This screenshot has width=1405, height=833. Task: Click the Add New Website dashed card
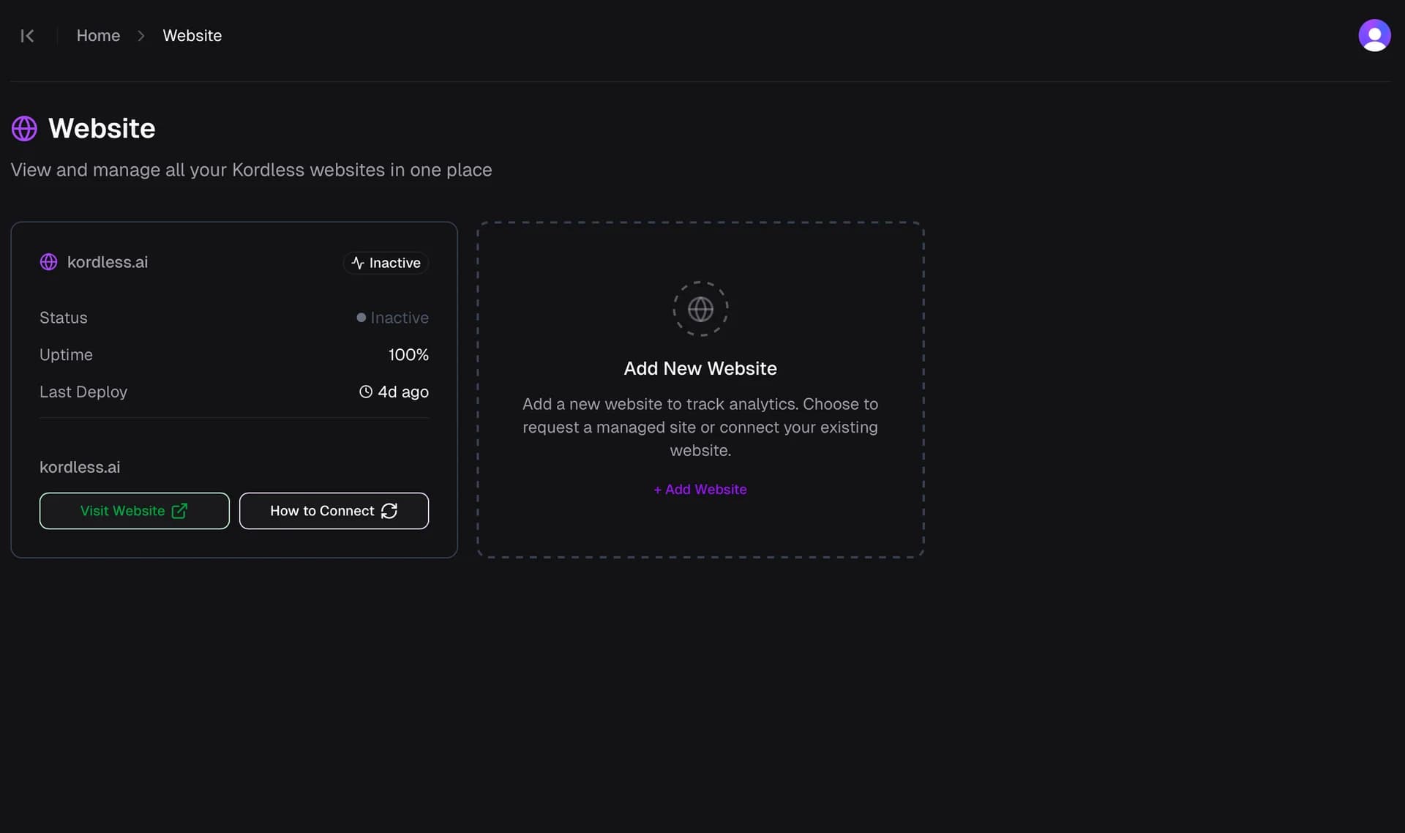click(700, 389)
